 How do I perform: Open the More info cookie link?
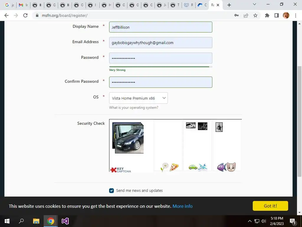click(x=182, y=206)
